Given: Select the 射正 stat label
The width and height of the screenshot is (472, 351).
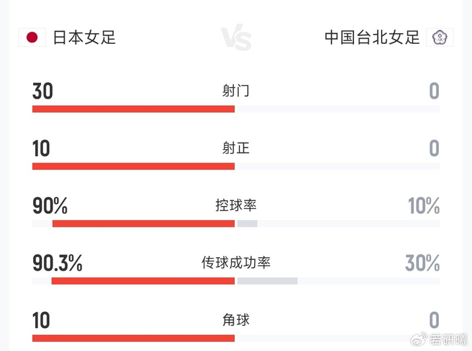Looking at the screenshot, I should pos(236,148).
